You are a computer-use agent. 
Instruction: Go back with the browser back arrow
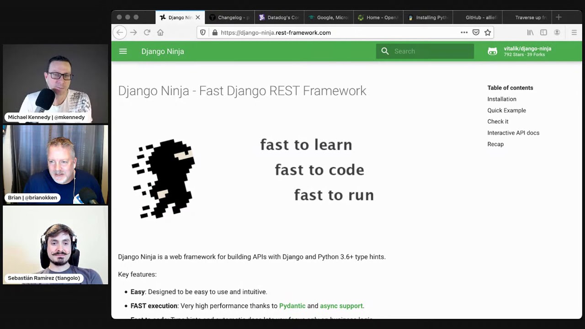[x=120, y=32]
